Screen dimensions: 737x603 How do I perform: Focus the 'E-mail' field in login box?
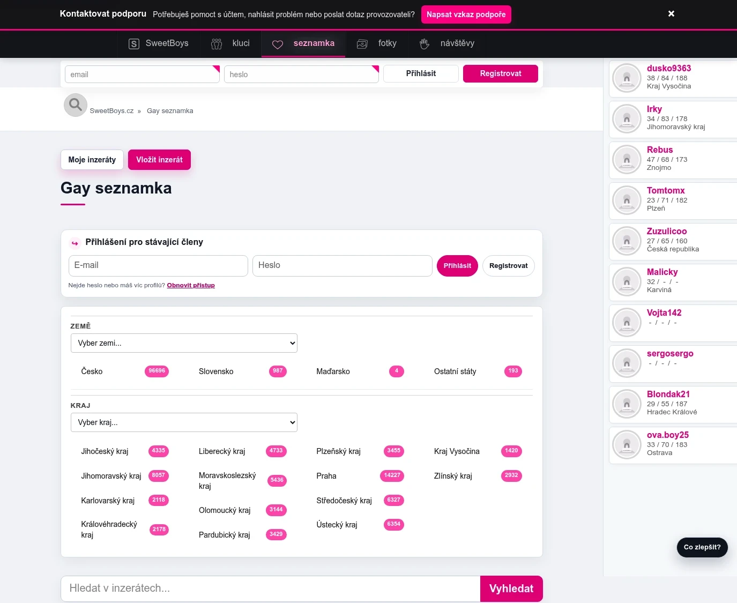[x=158, y=266]
